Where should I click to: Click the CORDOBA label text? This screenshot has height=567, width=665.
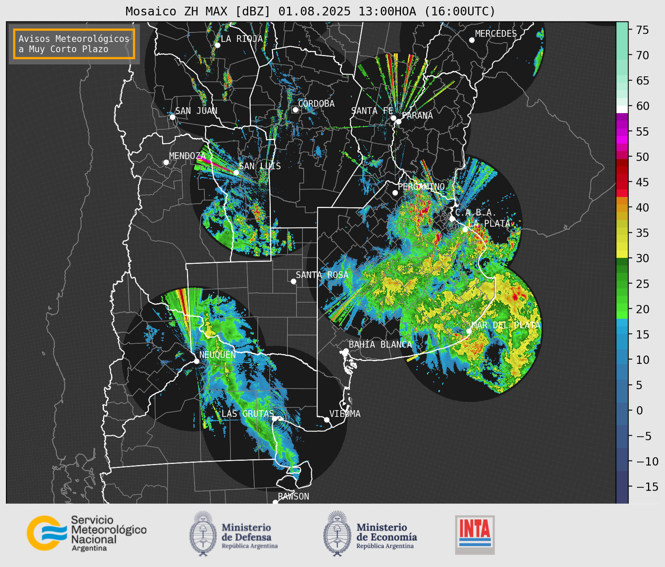(x=316, y=104)
